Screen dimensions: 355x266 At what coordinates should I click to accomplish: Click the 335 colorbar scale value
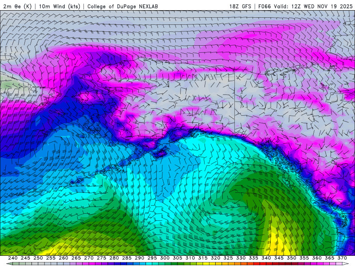(x=253, y=258)
